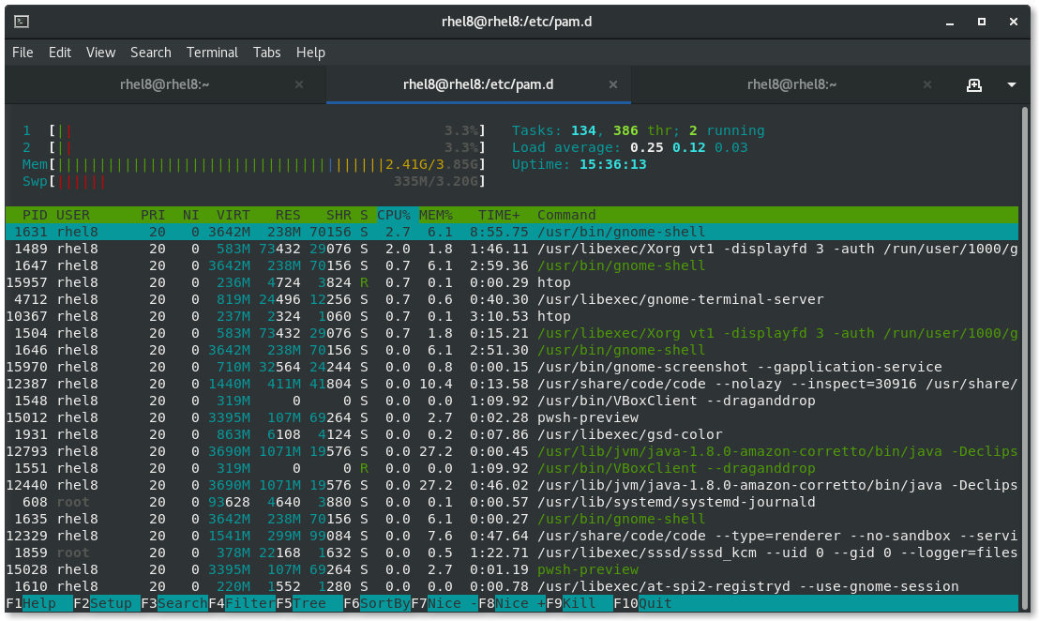Open the View menu
This screenshot has width=1039, height=621.
click(x=100, y=53)
